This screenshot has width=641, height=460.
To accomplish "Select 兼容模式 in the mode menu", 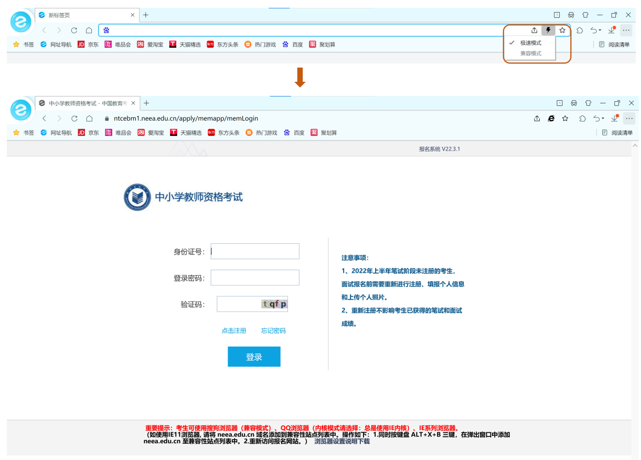I will (530, 54).
